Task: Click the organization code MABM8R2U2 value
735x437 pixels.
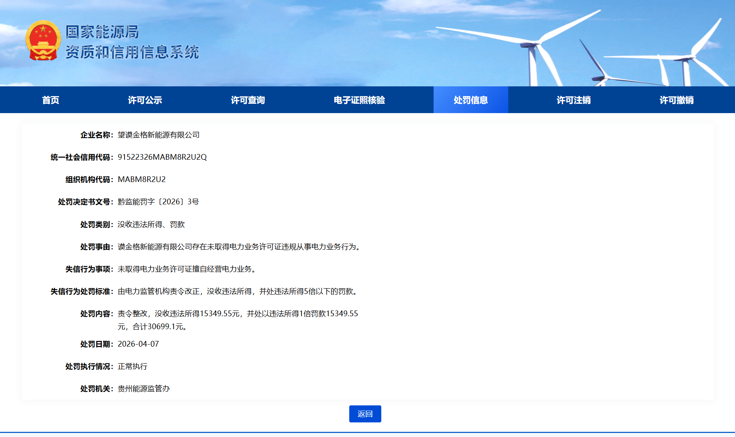Action: tap(142, 180)
